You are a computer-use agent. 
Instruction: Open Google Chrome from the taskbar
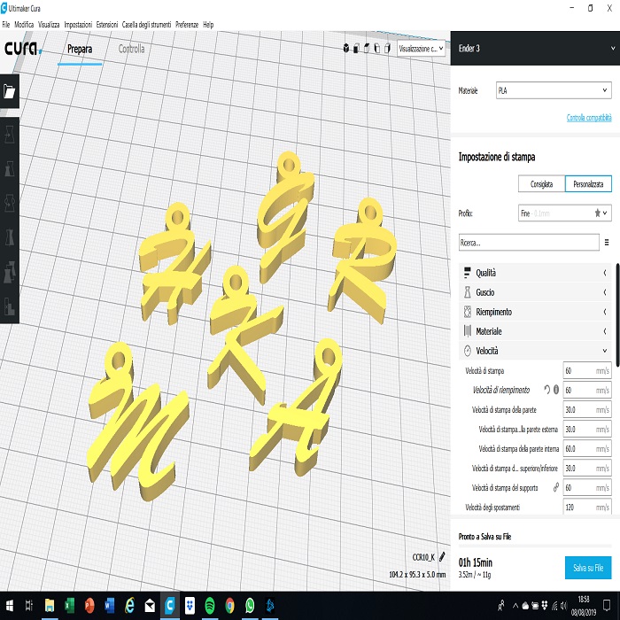coord(229,605)
